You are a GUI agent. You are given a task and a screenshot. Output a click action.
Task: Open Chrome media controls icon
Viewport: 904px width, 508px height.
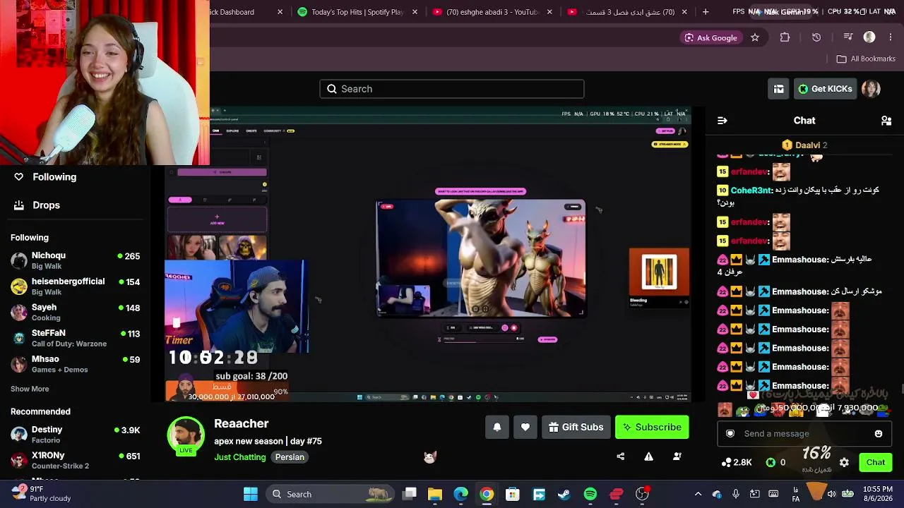pos(848,37)
